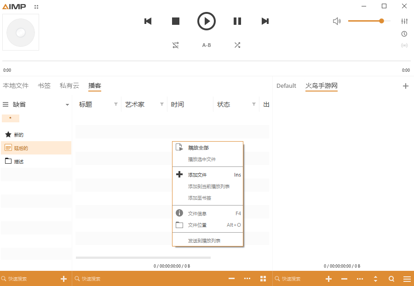414x286 pixels.
Task: Switch the middle panel grid view icon
Action: pos(263,279)
